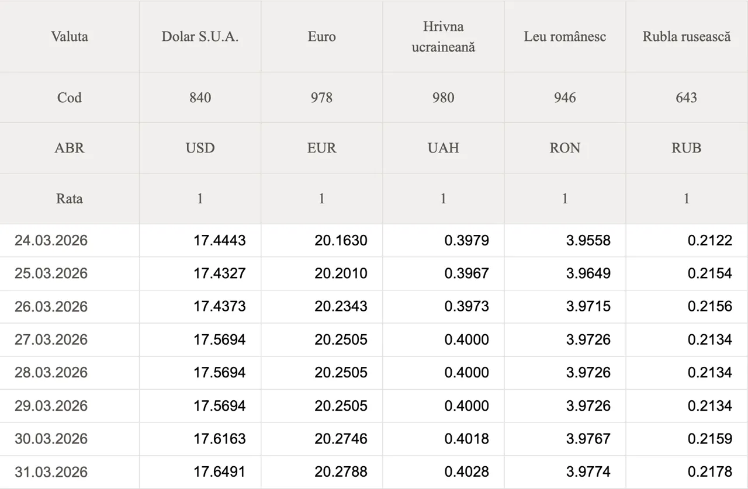Click the RON abbreviation cell

[x=565, y=148]
